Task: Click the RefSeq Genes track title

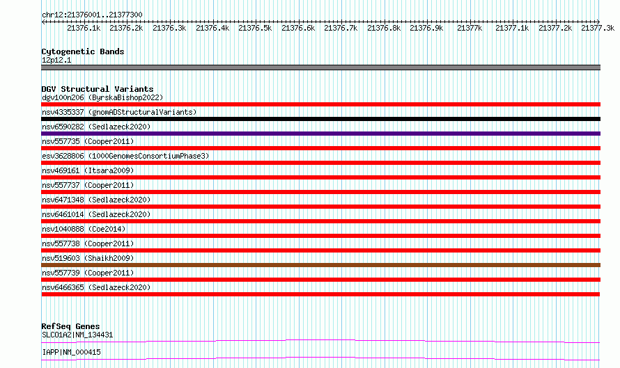Action: click(x=70, y=326)
